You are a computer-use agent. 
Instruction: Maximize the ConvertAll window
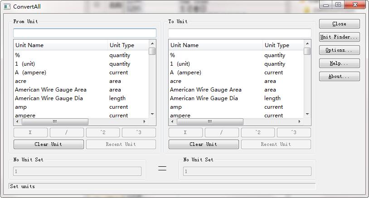338,5
